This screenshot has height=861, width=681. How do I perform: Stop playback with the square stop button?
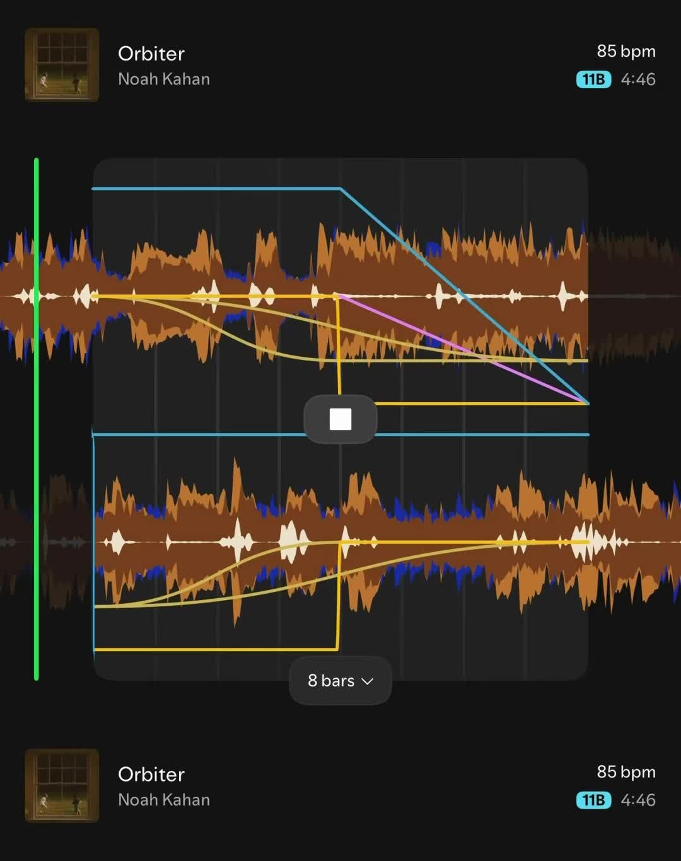click(340, 419)
